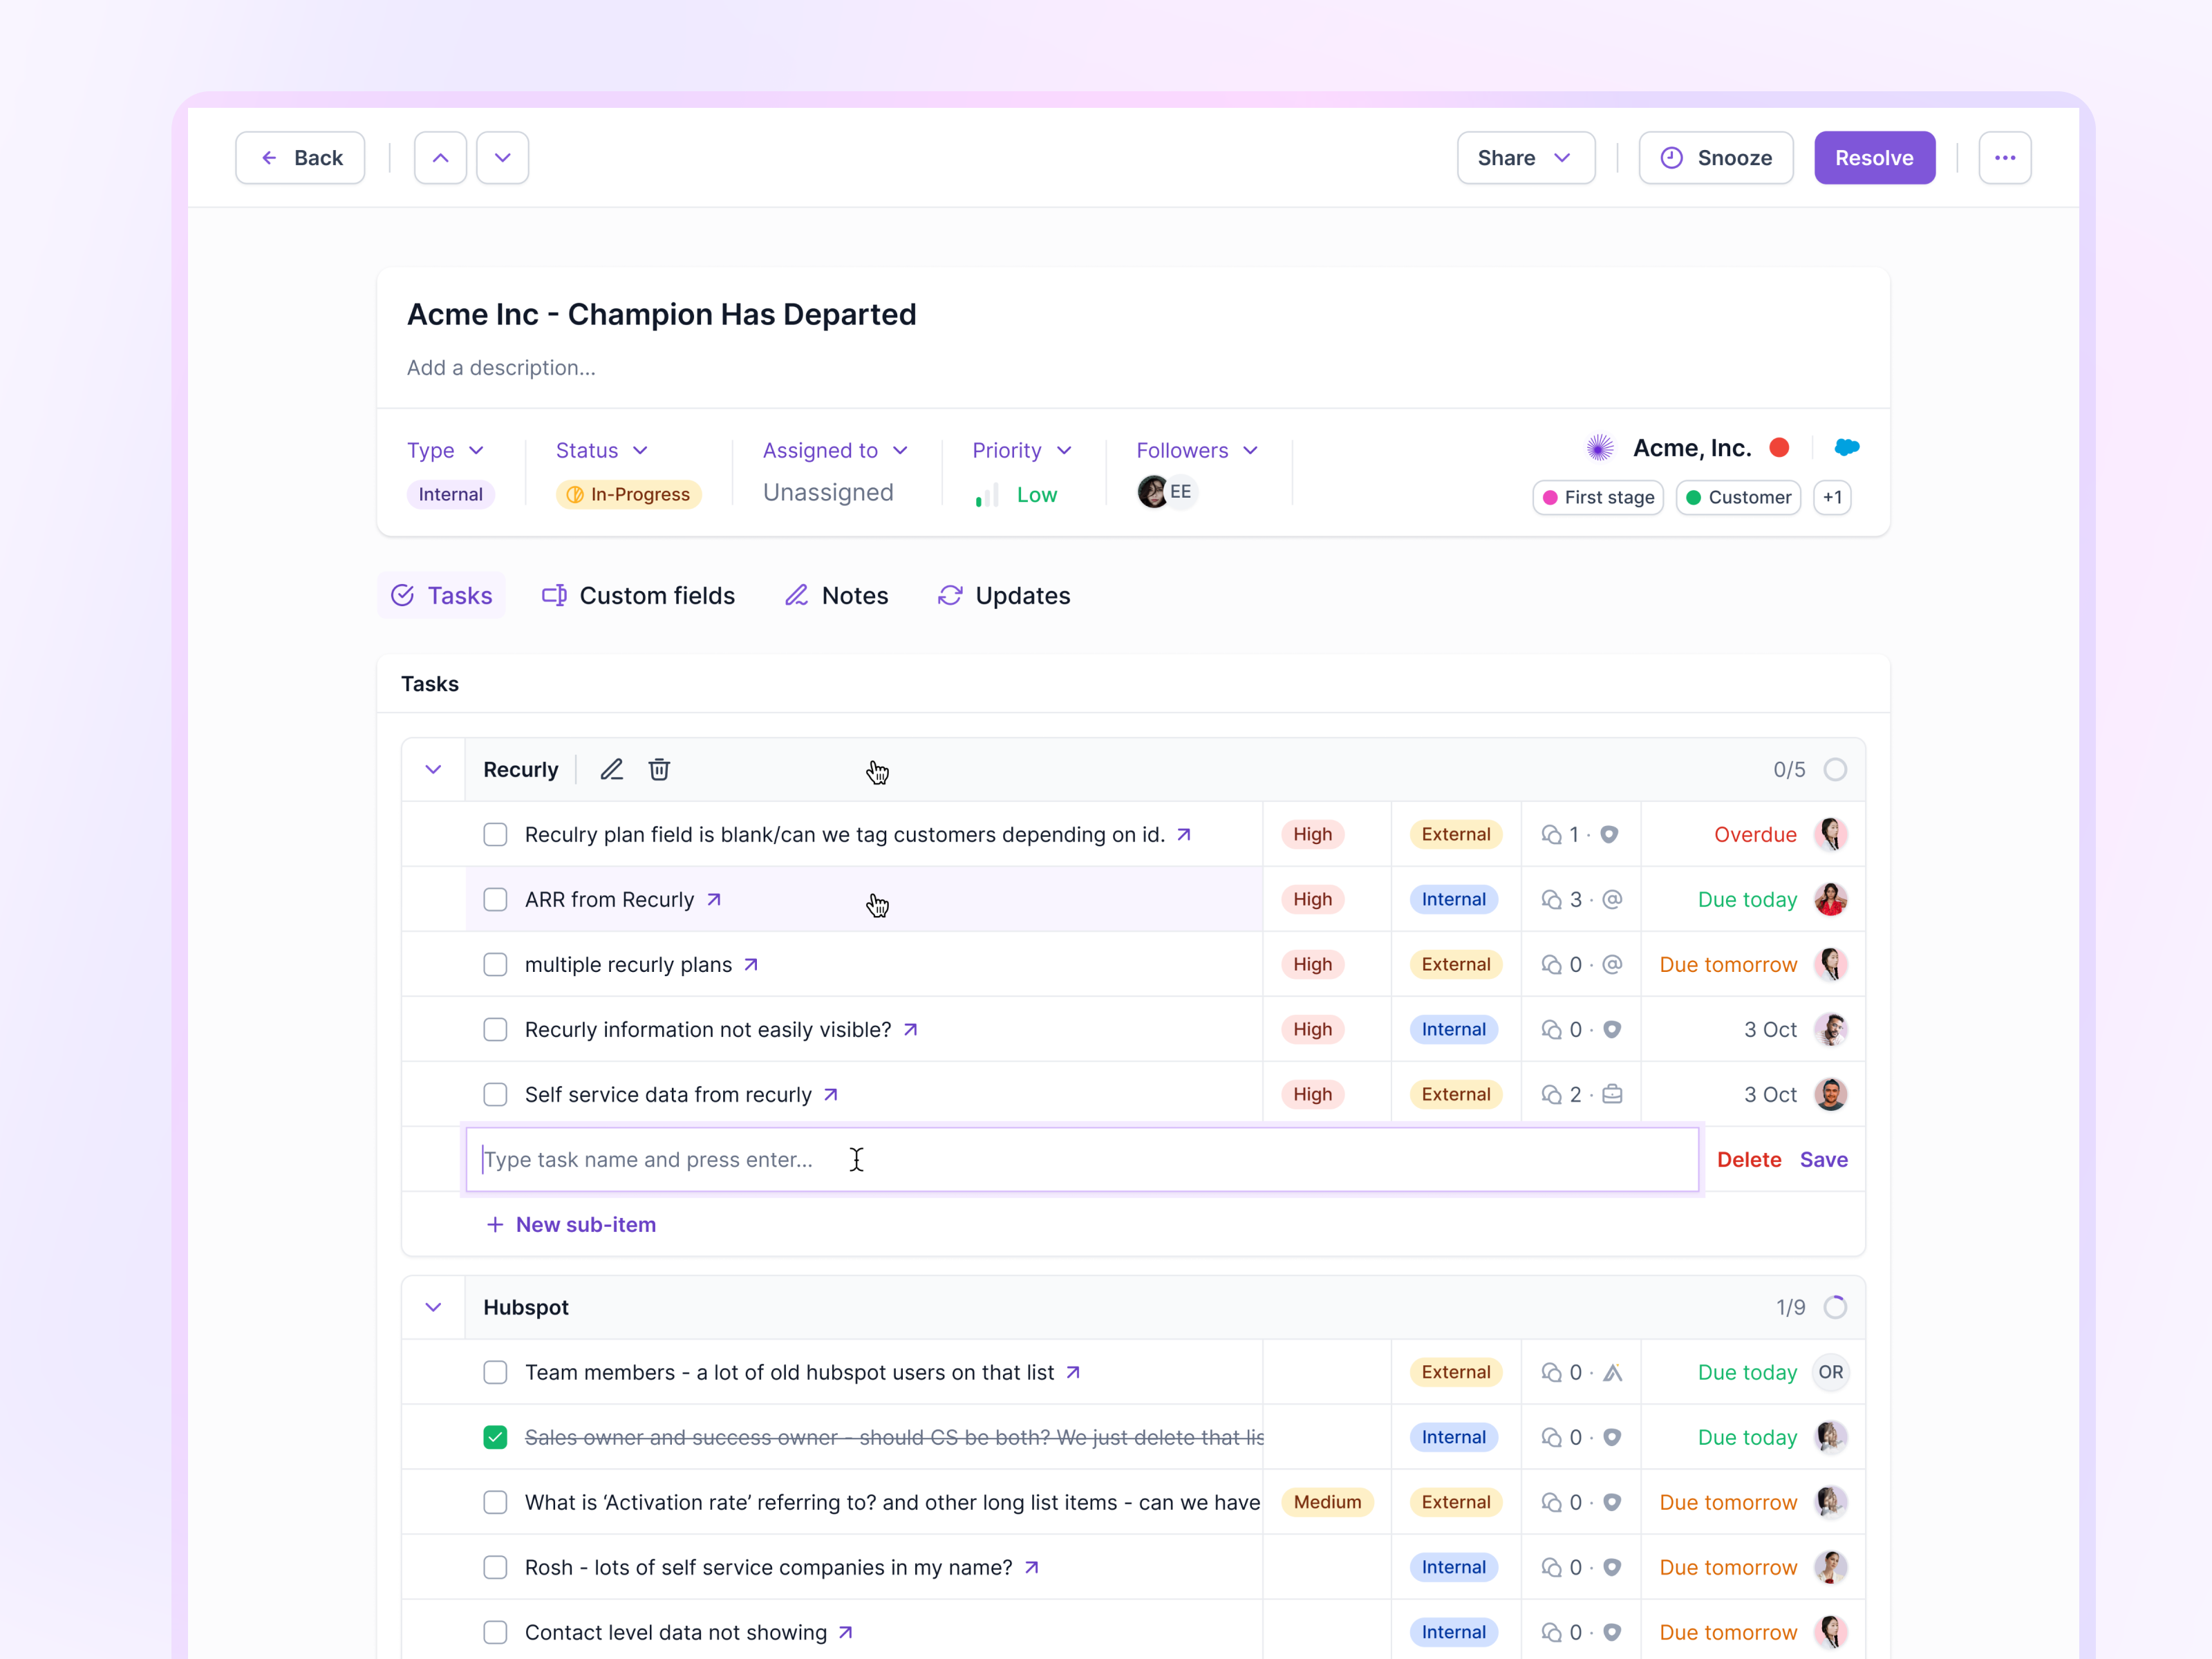
Task: Click the Snooze clock icon
Action: [1672, 157]
